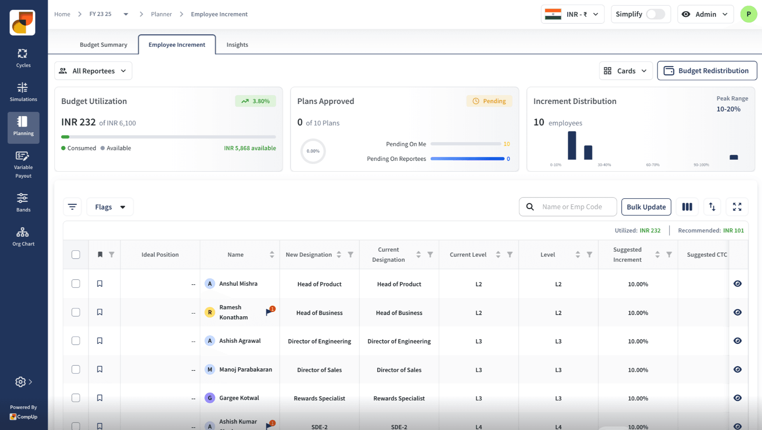The image size is (762, 430).
Task: Open the INR currency selector
Action: click(572, 14)
